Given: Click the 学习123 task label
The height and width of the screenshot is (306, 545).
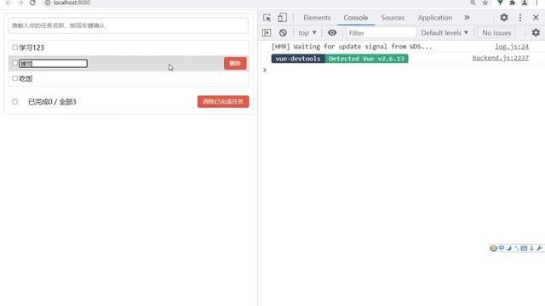Looking at the screenshot, I should (x=32, y=48).
